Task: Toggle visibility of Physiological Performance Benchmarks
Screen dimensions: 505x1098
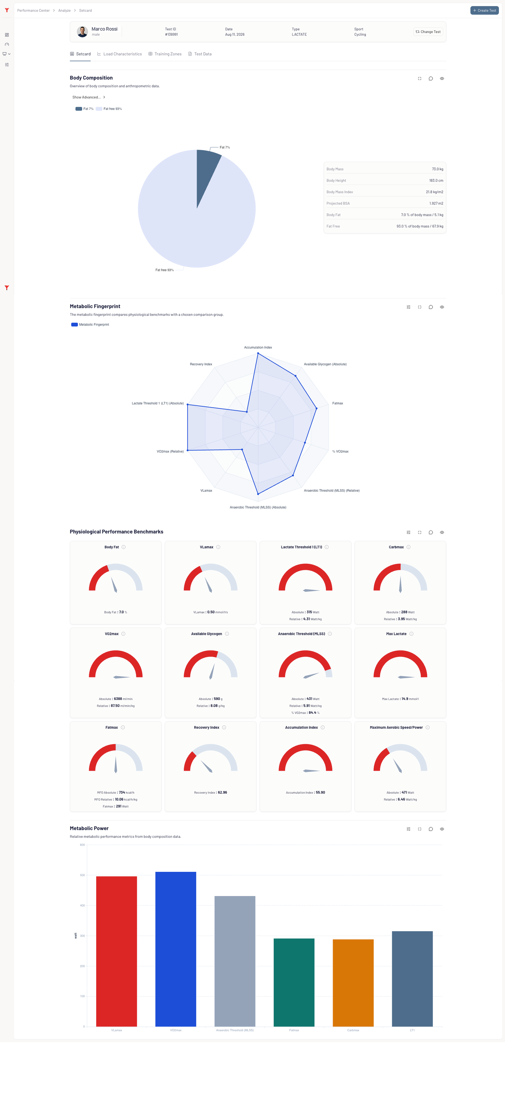Action: pos(442,532)
